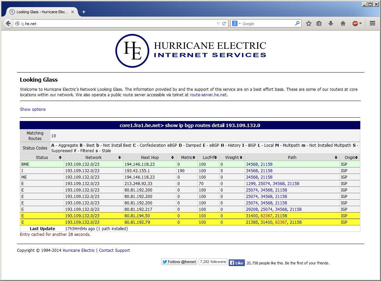Sort the table by Status column
381x281 pixels.
42,157
